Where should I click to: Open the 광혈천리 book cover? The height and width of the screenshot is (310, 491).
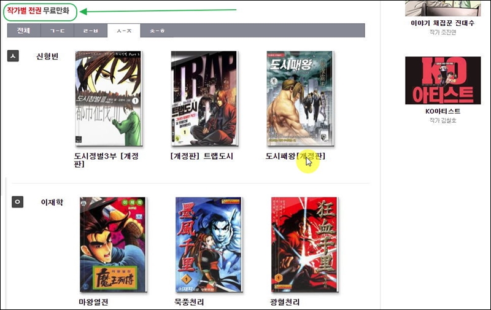(304, 244)
